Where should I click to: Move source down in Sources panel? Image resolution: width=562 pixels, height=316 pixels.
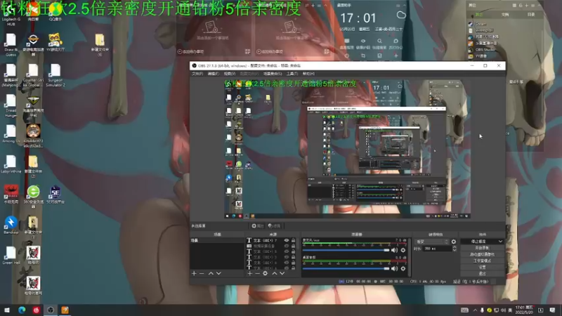[282, 273]
